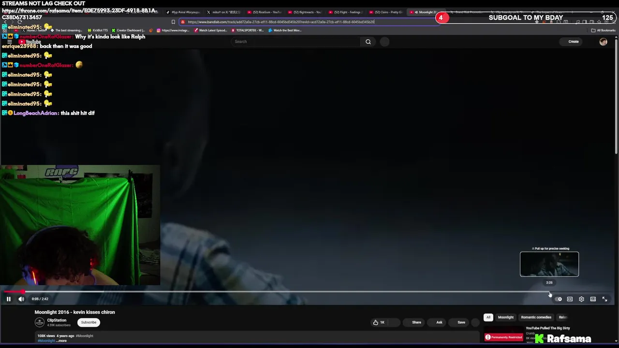Screen dimensions: 619x348
Task: Open Watch the Best Movies bookmark
Action: 285,30
